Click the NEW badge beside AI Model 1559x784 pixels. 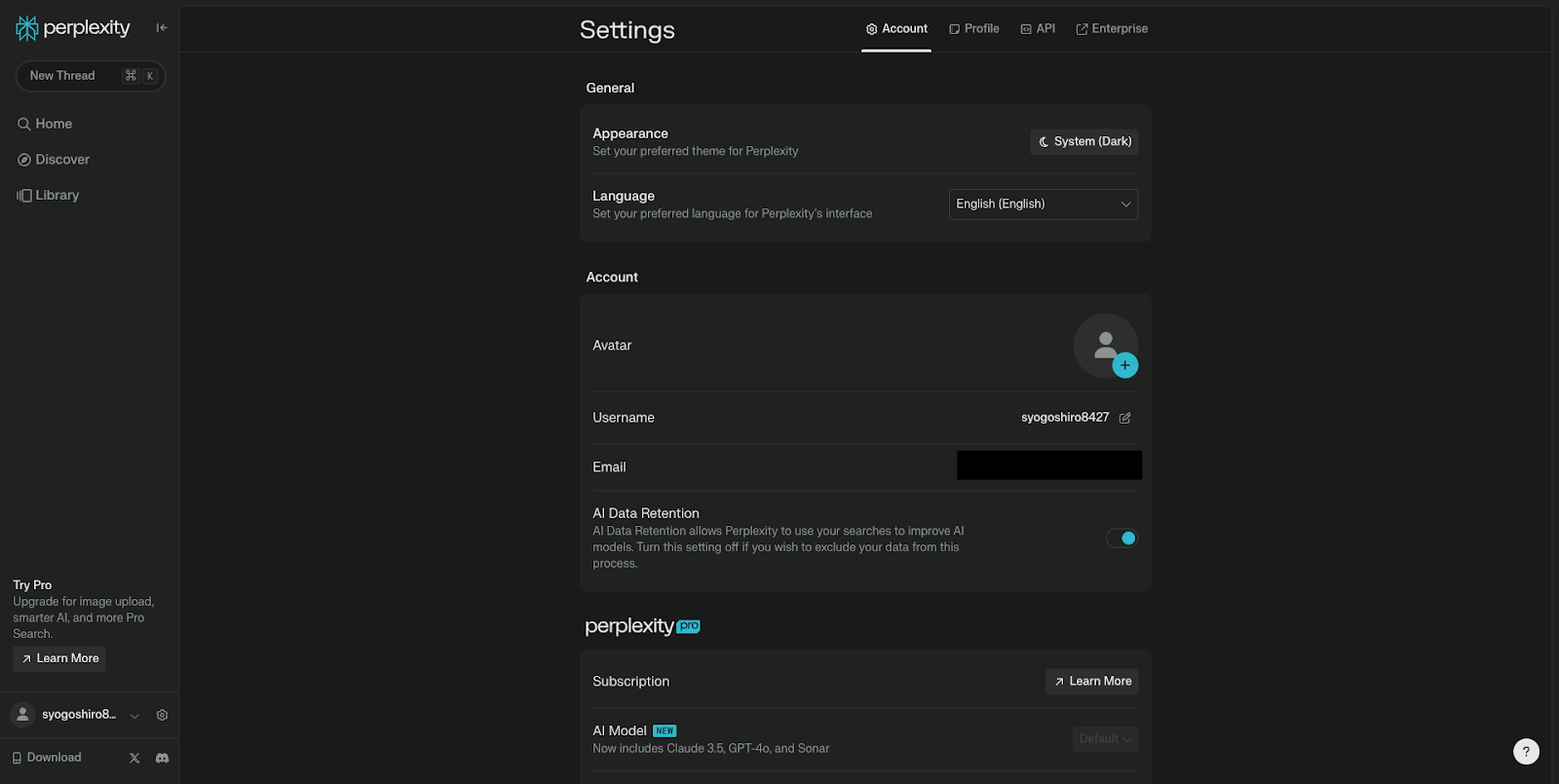click(x=665, y=730)
